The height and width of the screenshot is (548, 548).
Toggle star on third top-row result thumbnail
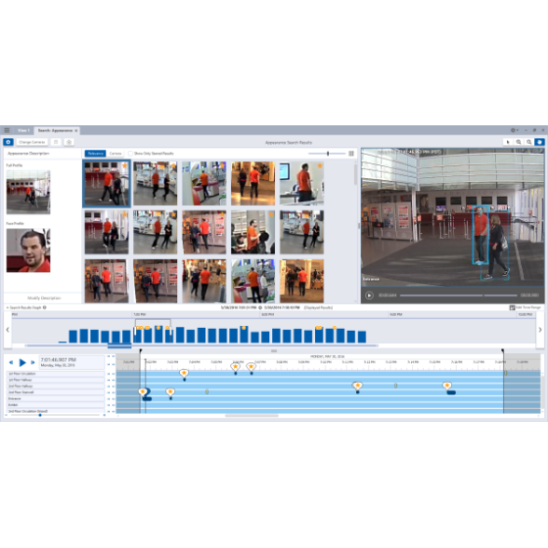(x=222, y=165)
